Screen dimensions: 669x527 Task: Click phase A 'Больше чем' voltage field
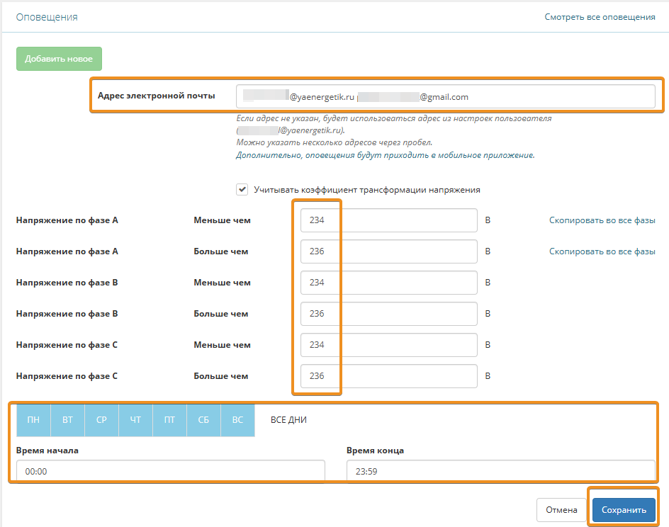388,251
